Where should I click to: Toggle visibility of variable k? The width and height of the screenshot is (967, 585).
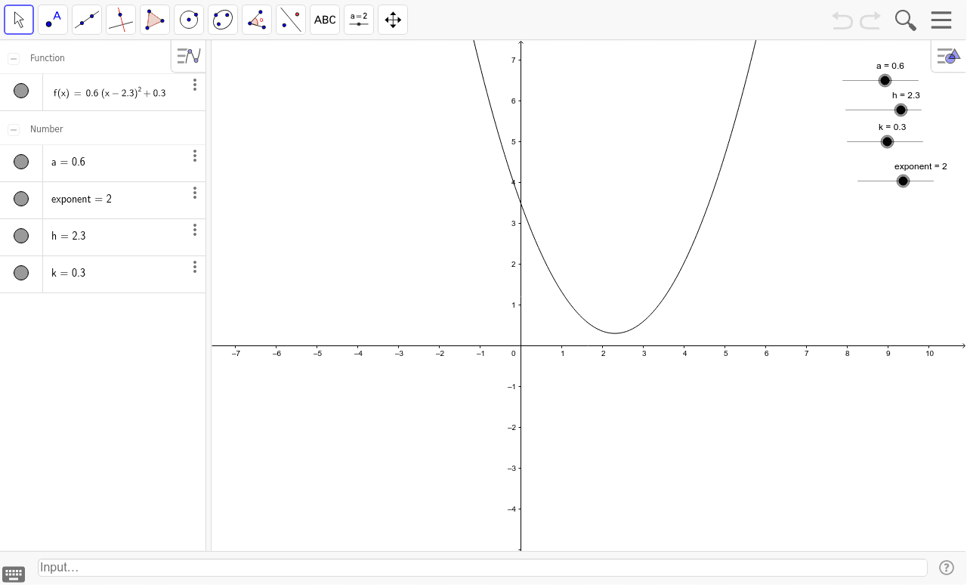pos(21,273)
